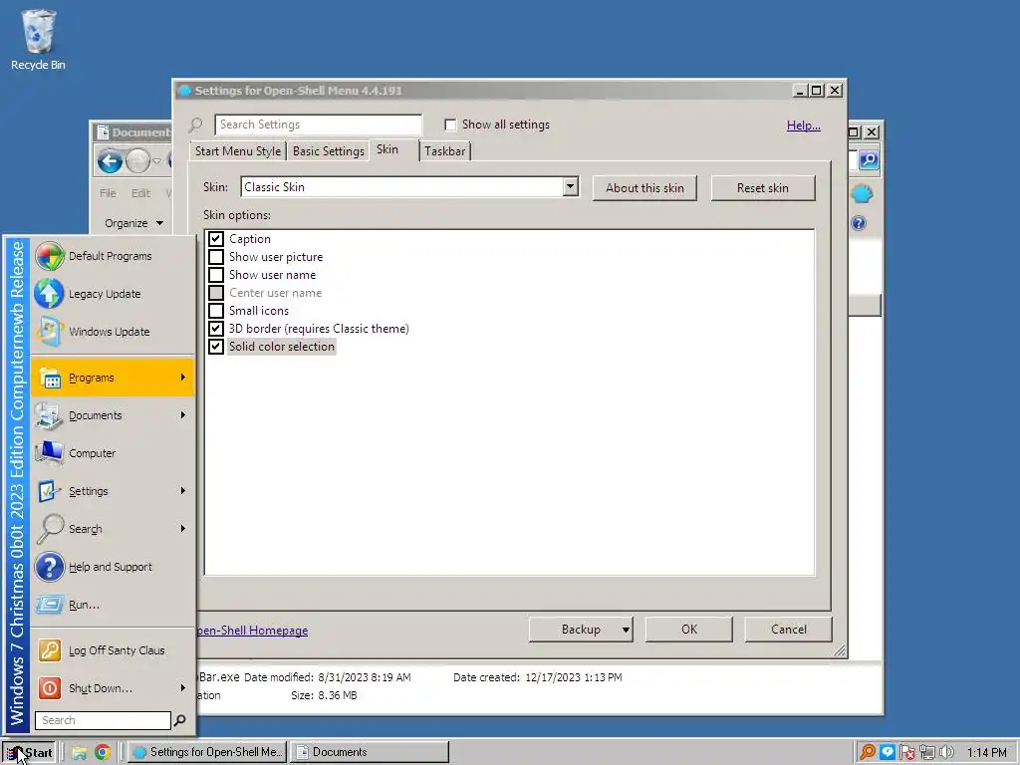Click the Computer entry in start menu
The image size is (1020, 765).
point(113,453)
